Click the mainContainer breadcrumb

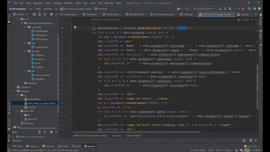133,136
